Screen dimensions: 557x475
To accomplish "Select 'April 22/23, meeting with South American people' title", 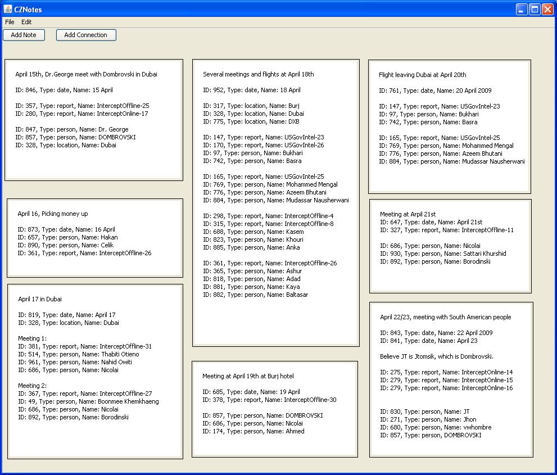I will click(446, 317).
